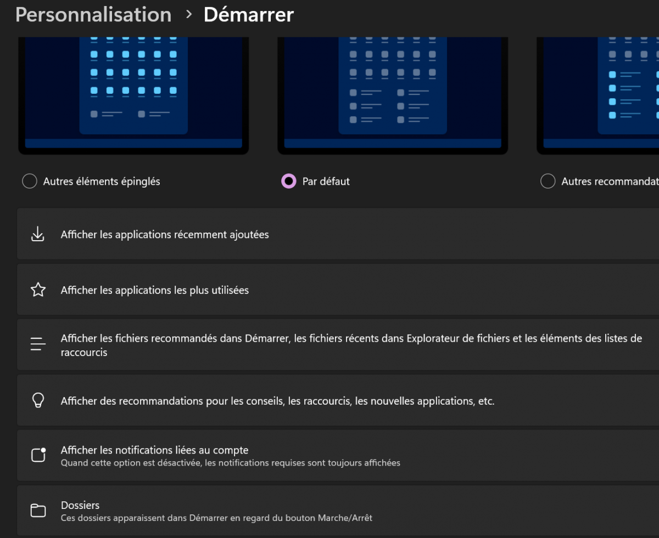Viewport: 659px width, 538px height.
Task: Click 'Afficher les applications récemment ajoutées' label
Action: point(165,234)
